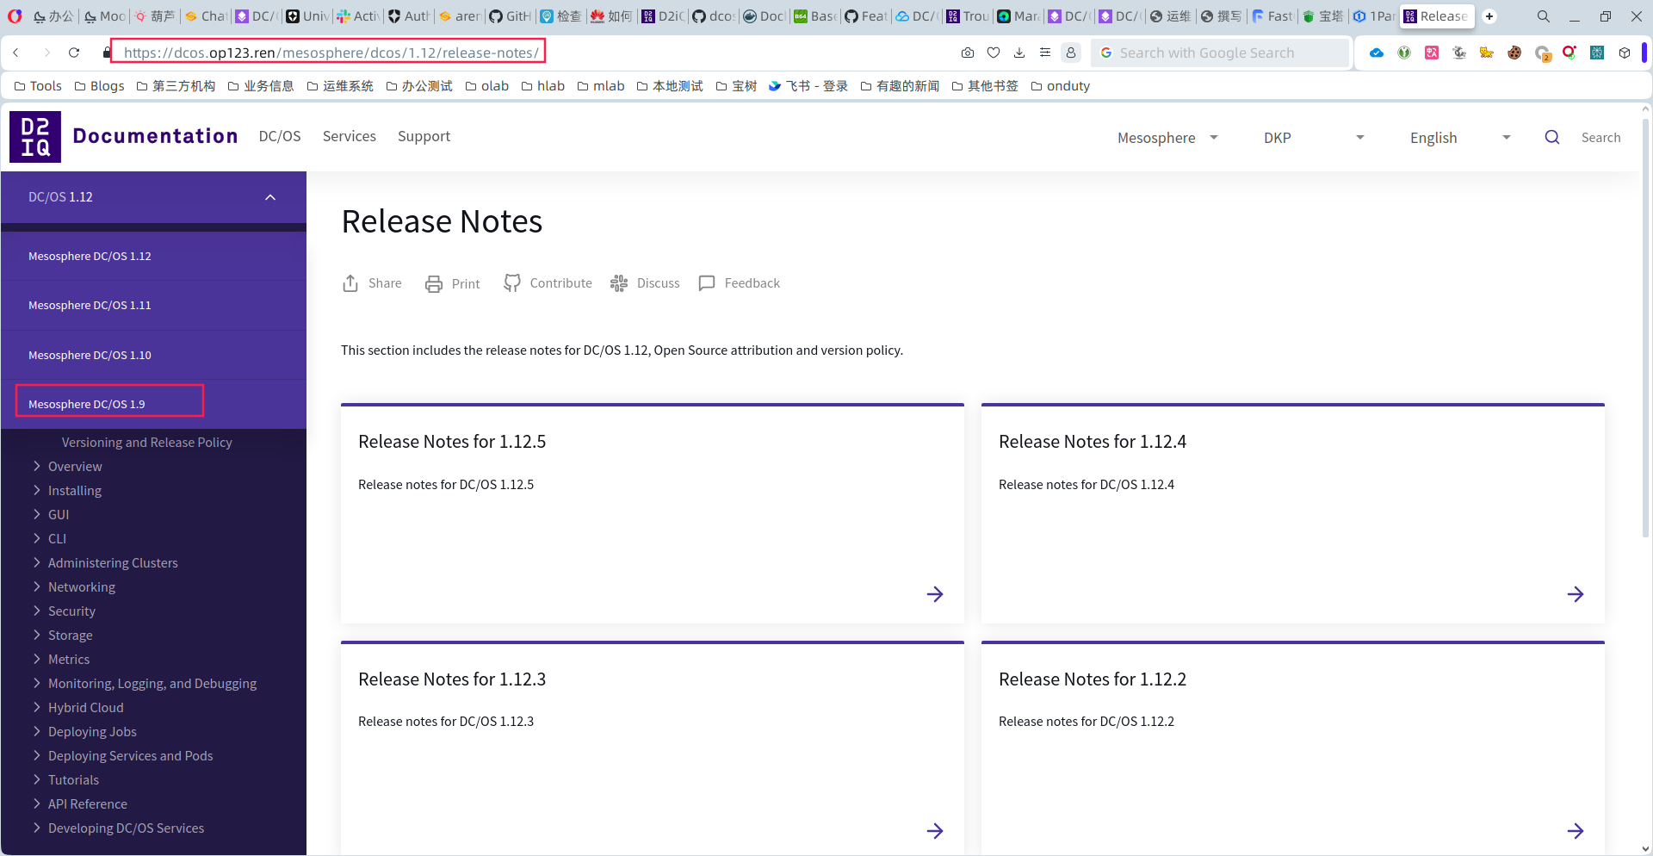Click the Discuss Slack icon
Viewport: 1653px width, 856px height.
tap(619, 283)
